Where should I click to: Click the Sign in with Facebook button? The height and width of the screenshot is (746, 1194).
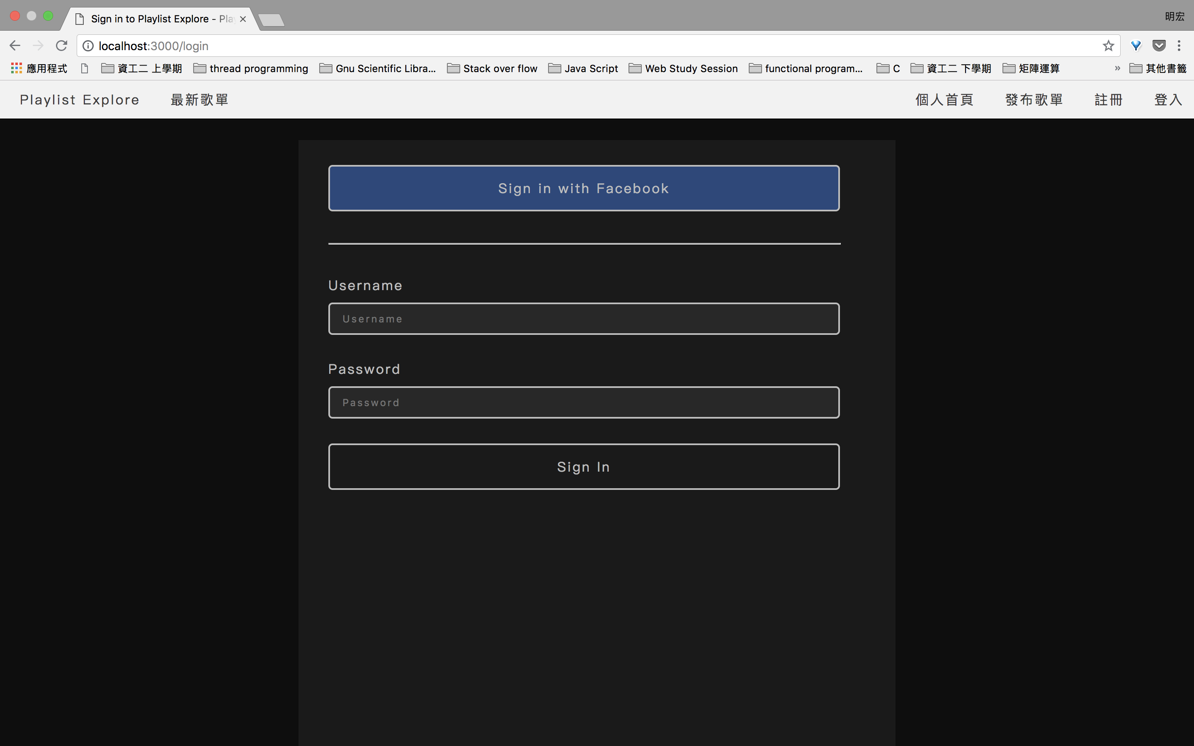click(x=584, y=189)
